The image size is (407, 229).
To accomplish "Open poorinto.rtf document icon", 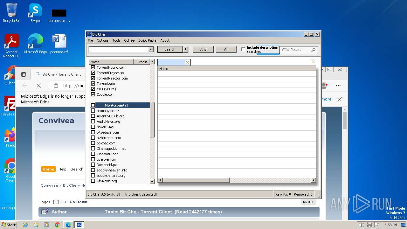I will [x=59, y=44].
